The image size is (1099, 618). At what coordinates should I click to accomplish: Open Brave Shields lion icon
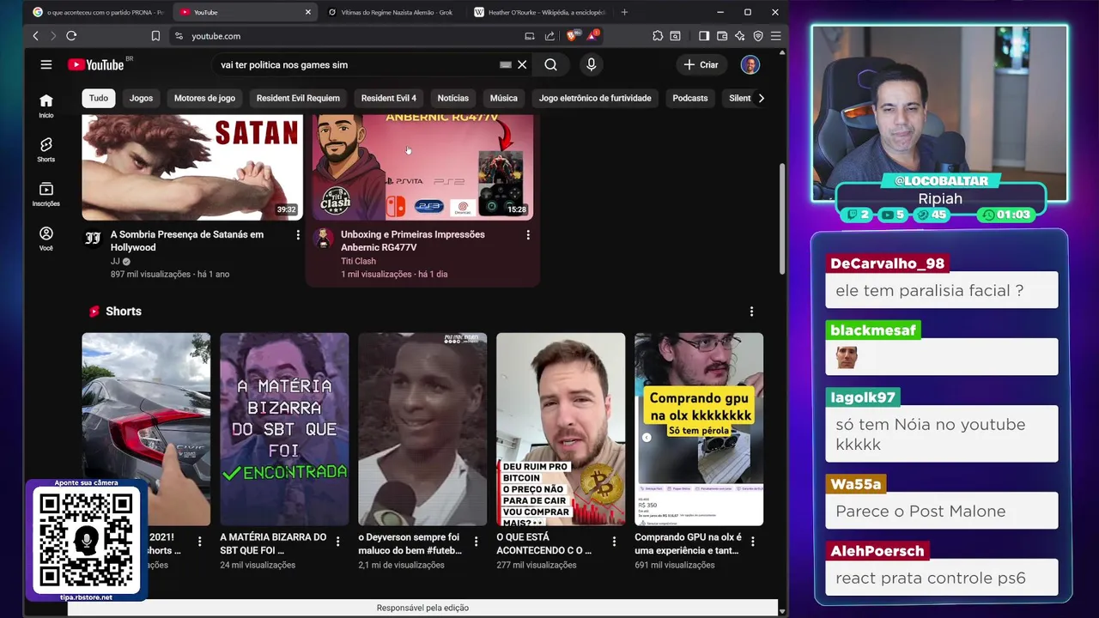573,35
